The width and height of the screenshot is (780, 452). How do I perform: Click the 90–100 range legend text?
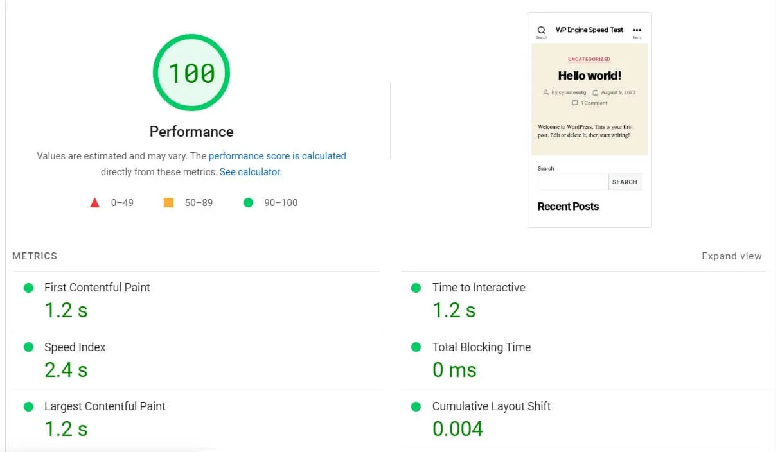[281, 203]
